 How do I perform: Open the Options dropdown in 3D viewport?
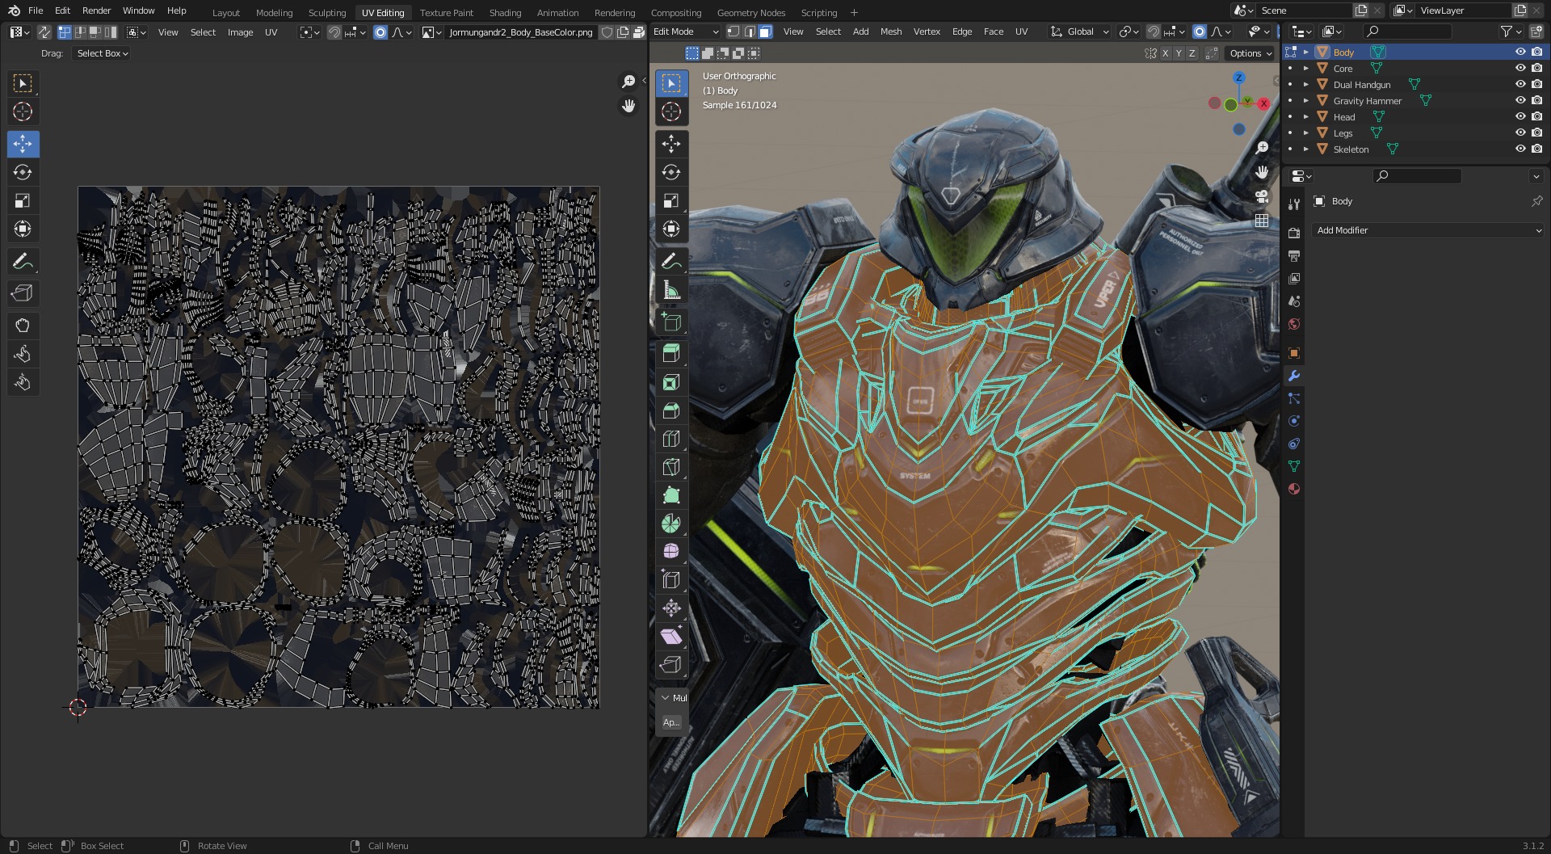[1250, 53]
